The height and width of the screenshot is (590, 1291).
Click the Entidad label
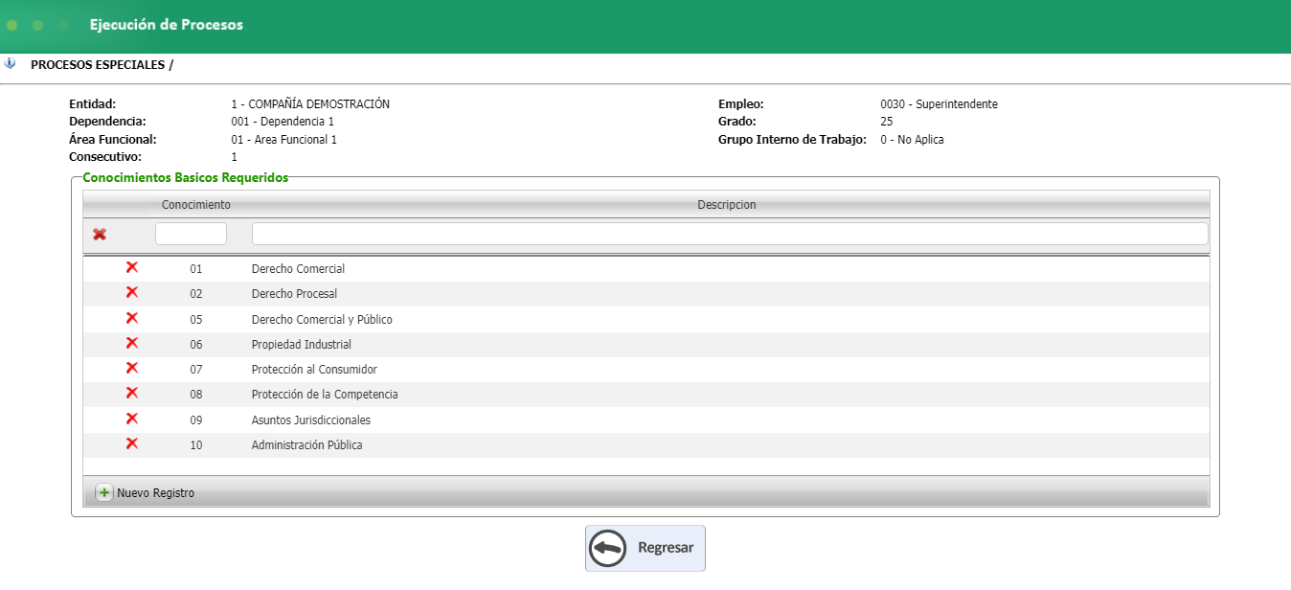(x=92, y=104)
